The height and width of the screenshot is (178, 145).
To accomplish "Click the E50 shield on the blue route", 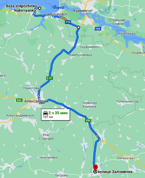I will (88, 120).
